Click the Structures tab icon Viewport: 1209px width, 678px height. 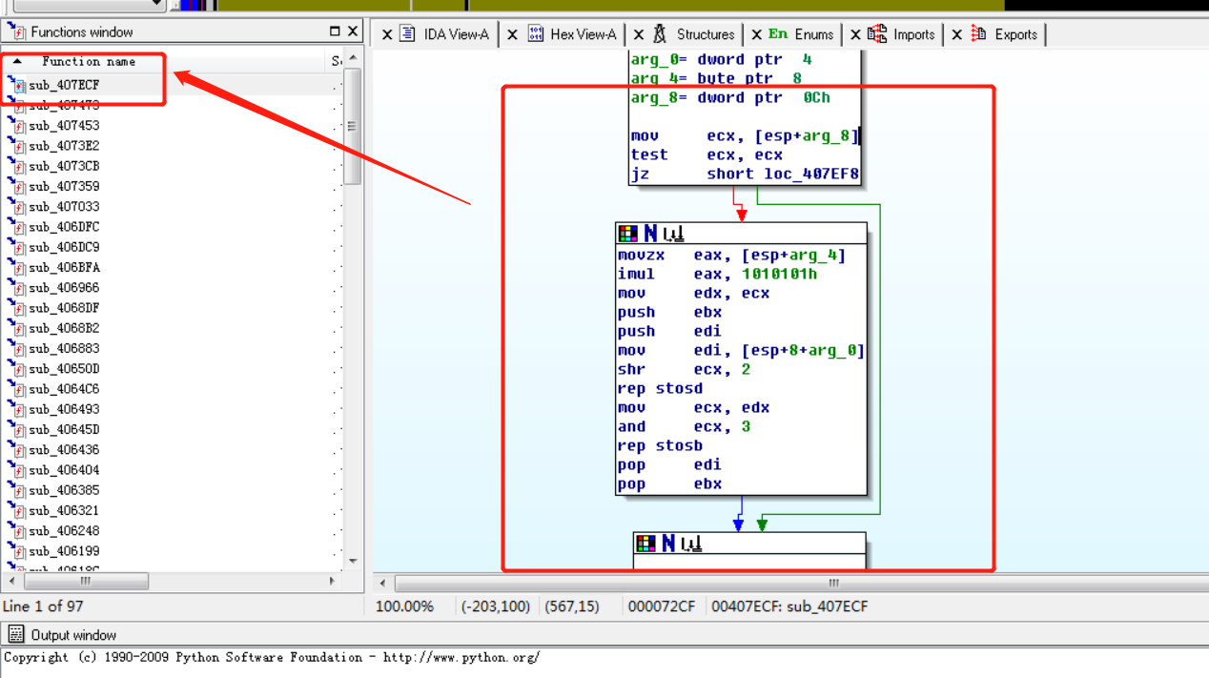pyautogui.click(x=660, y=33)
